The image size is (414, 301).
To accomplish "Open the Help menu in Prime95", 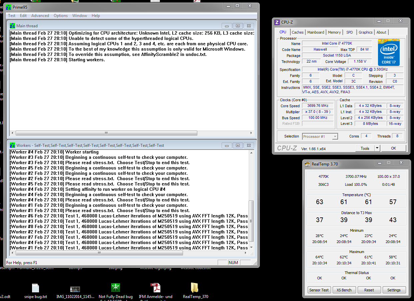I will (x=96, y=16).
